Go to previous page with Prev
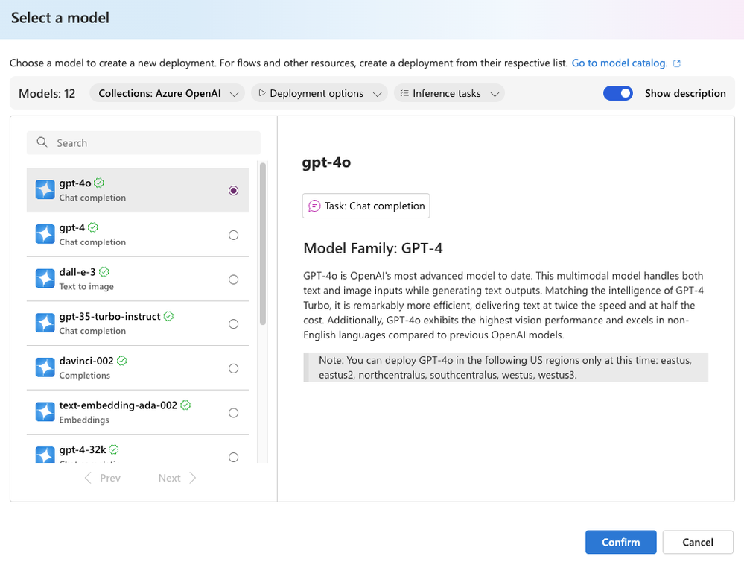The image size is (744, 565). [x=103, y=478]
